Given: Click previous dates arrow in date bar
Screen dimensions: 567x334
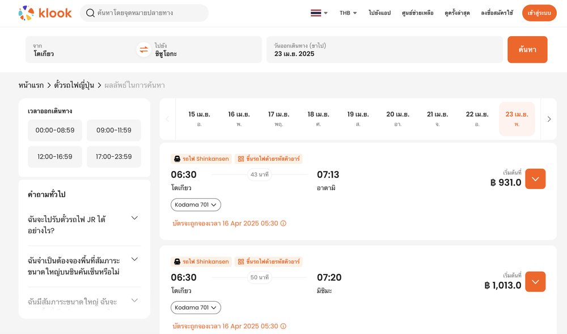Looking at the screenshot, I should [x=167, y=119].
